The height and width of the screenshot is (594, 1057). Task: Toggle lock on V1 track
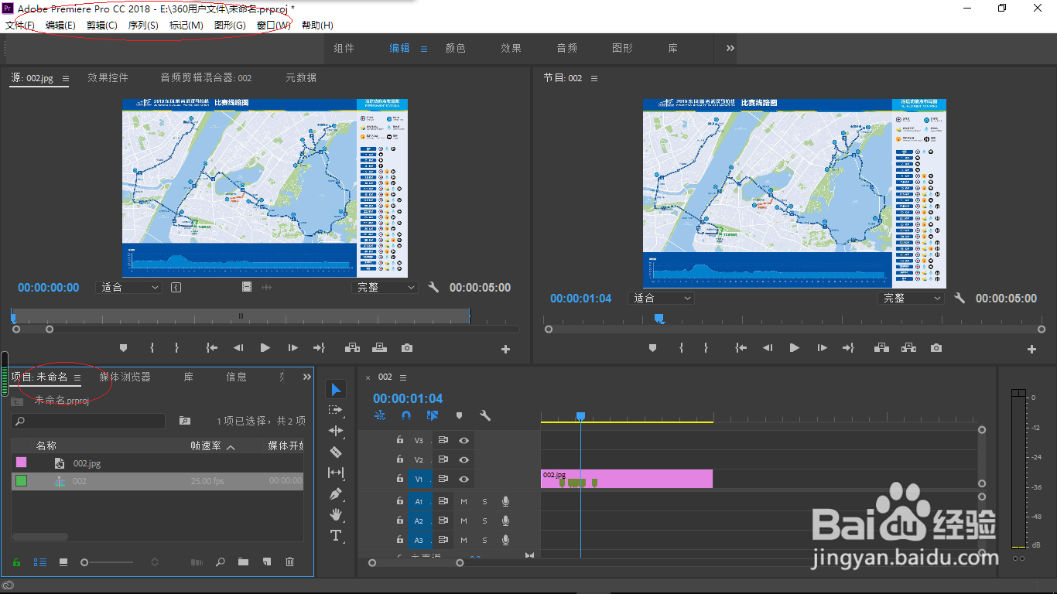tap(399, 479)
